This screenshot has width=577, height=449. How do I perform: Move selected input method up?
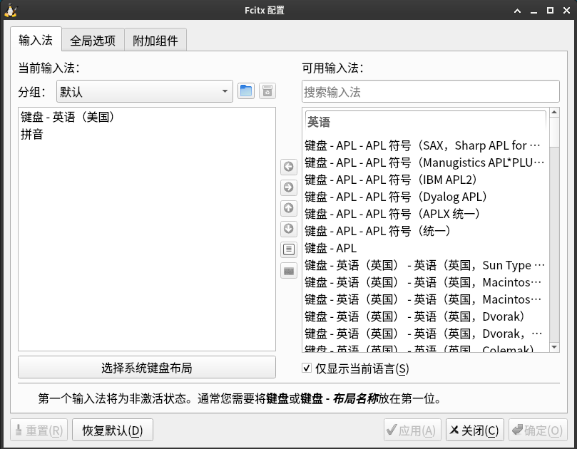[288, 208]
